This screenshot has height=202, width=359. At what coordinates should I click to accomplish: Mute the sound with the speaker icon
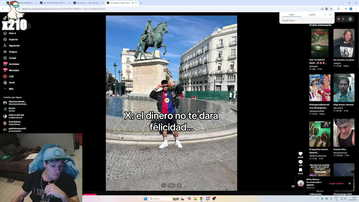[293, 186]
